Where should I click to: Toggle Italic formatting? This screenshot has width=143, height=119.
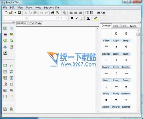coord(77,18)
